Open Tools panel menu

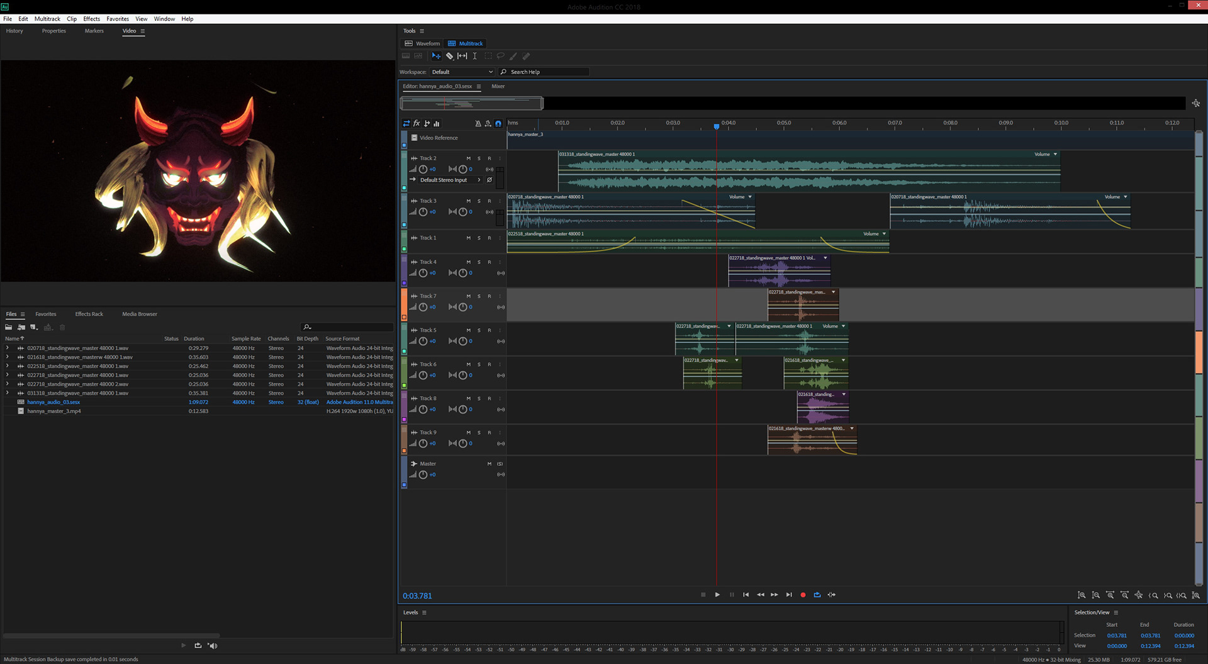tap(422, 31)
